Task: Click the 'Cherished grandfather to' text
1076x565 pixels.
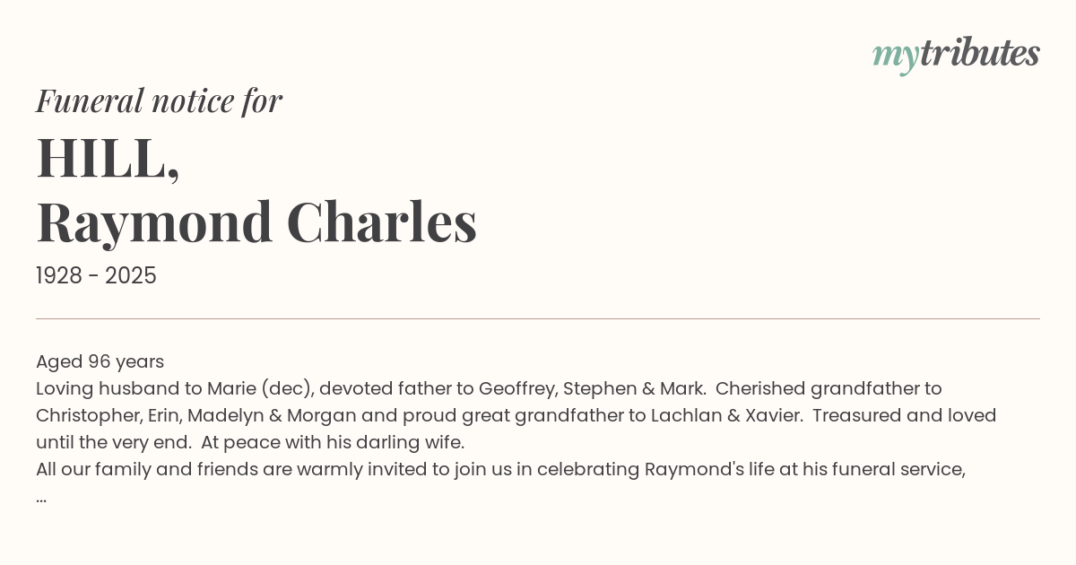Action: 829,388
